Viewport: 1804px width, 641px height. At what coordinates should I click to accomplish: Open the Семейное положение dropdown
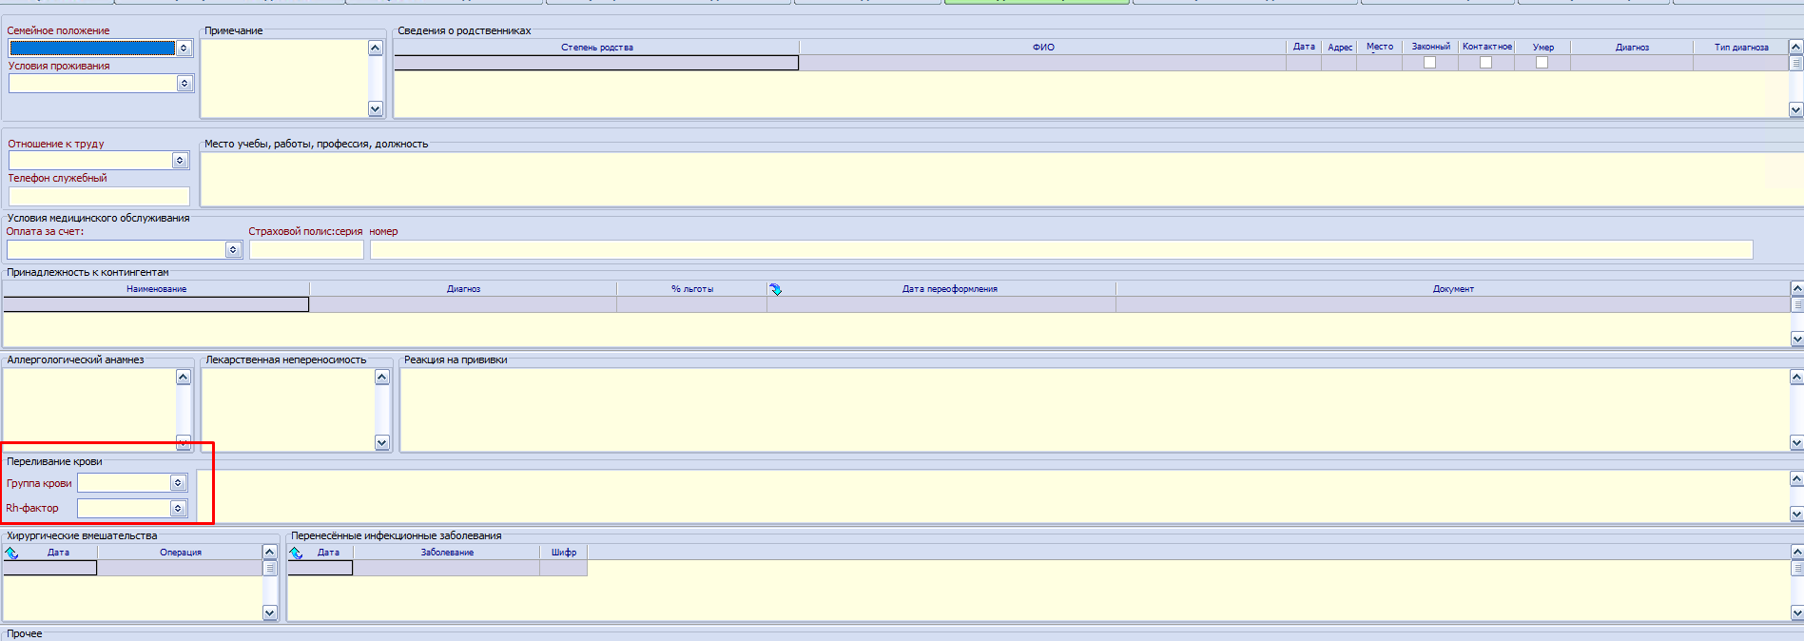pyautogui.click(x=184, y=48)
